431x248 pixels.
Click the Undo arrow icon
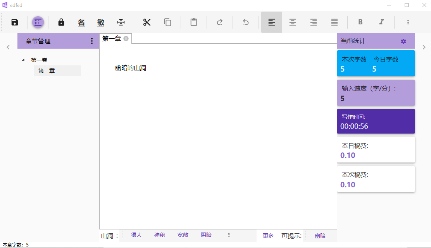pyautogui.click(x=246, y=22)
